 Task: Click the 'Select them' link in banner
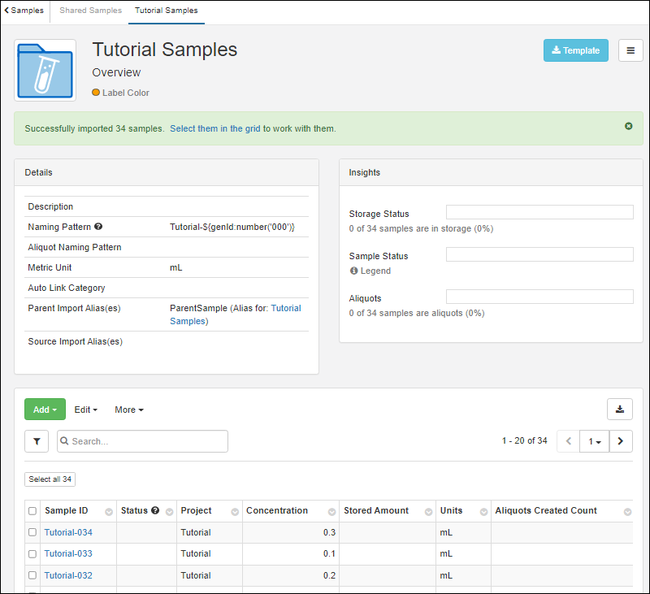(193, 128)
